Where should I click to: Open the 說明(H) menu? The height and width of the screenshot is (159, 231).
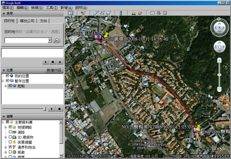click(81, 8)
